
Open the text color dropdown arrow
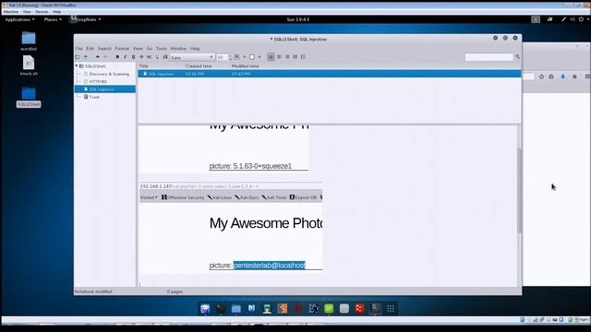click(x=244, y=57)
